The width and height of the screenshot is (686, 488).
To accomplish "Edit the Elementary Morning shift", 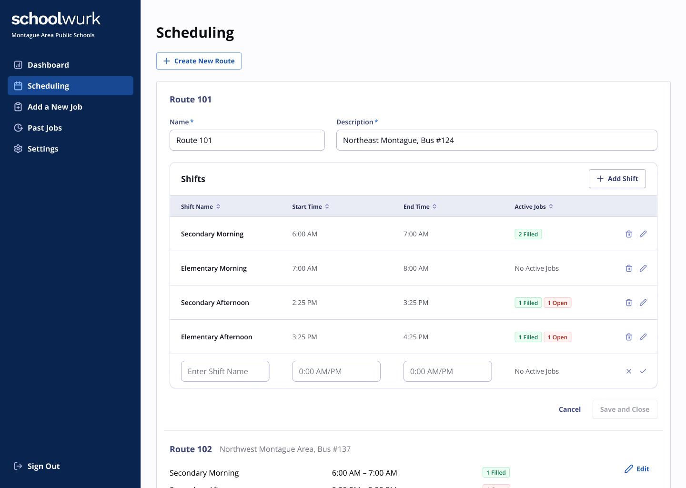I will (643, 268).
